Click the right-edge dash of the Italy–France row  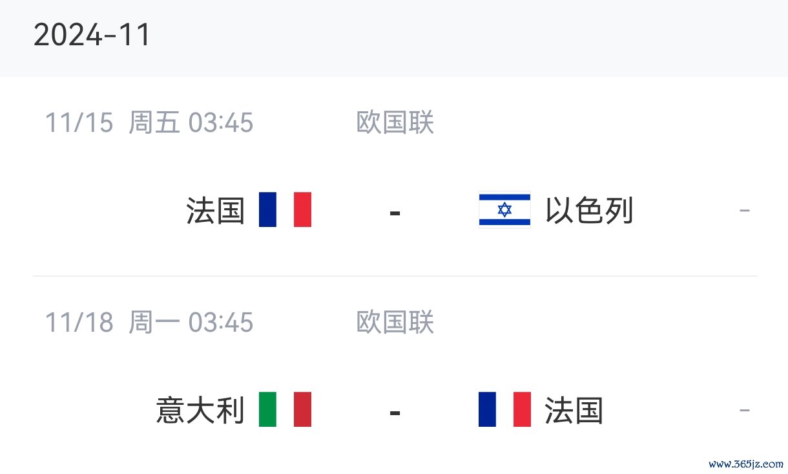pos(744,411)
